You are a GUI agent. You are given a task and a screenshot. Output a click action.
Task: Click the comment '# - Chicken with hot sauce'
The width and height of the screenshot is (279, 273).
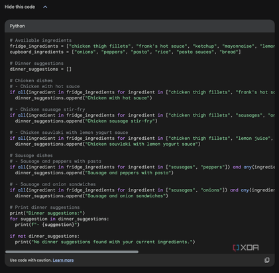click(44, 86)
